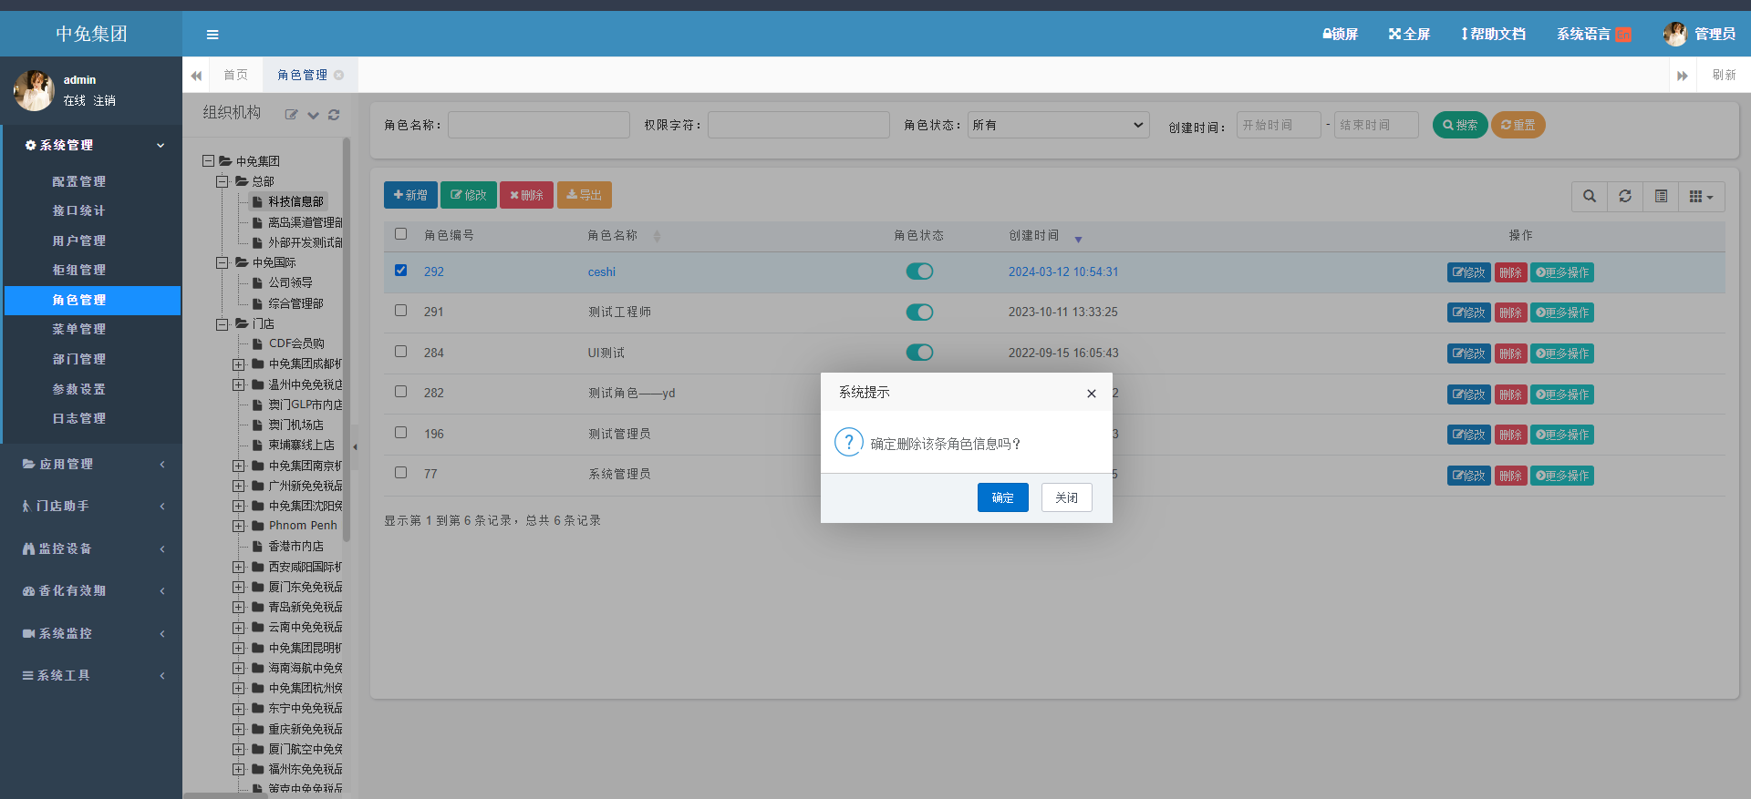The width and height of the screenshot is (1751, 799).
Task: Click the table search magnifier icon
Action: point(1590,196)
